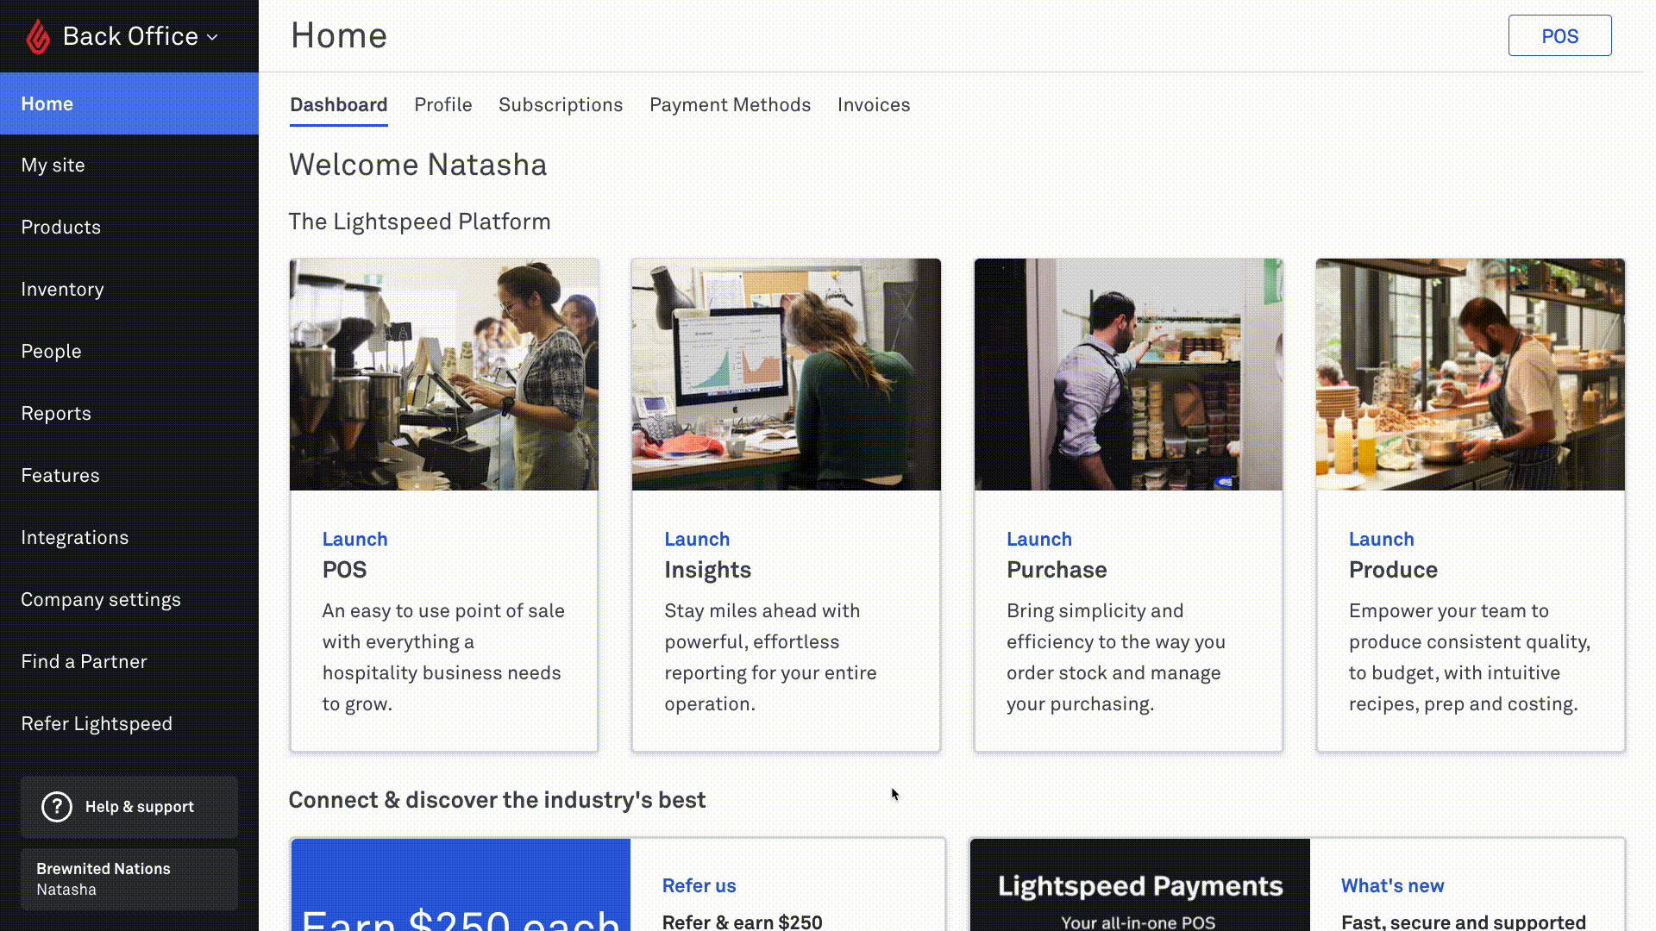Click the Payment Methods tab
The width and height of the screenshot is (1656, 931).
[731, 104]
